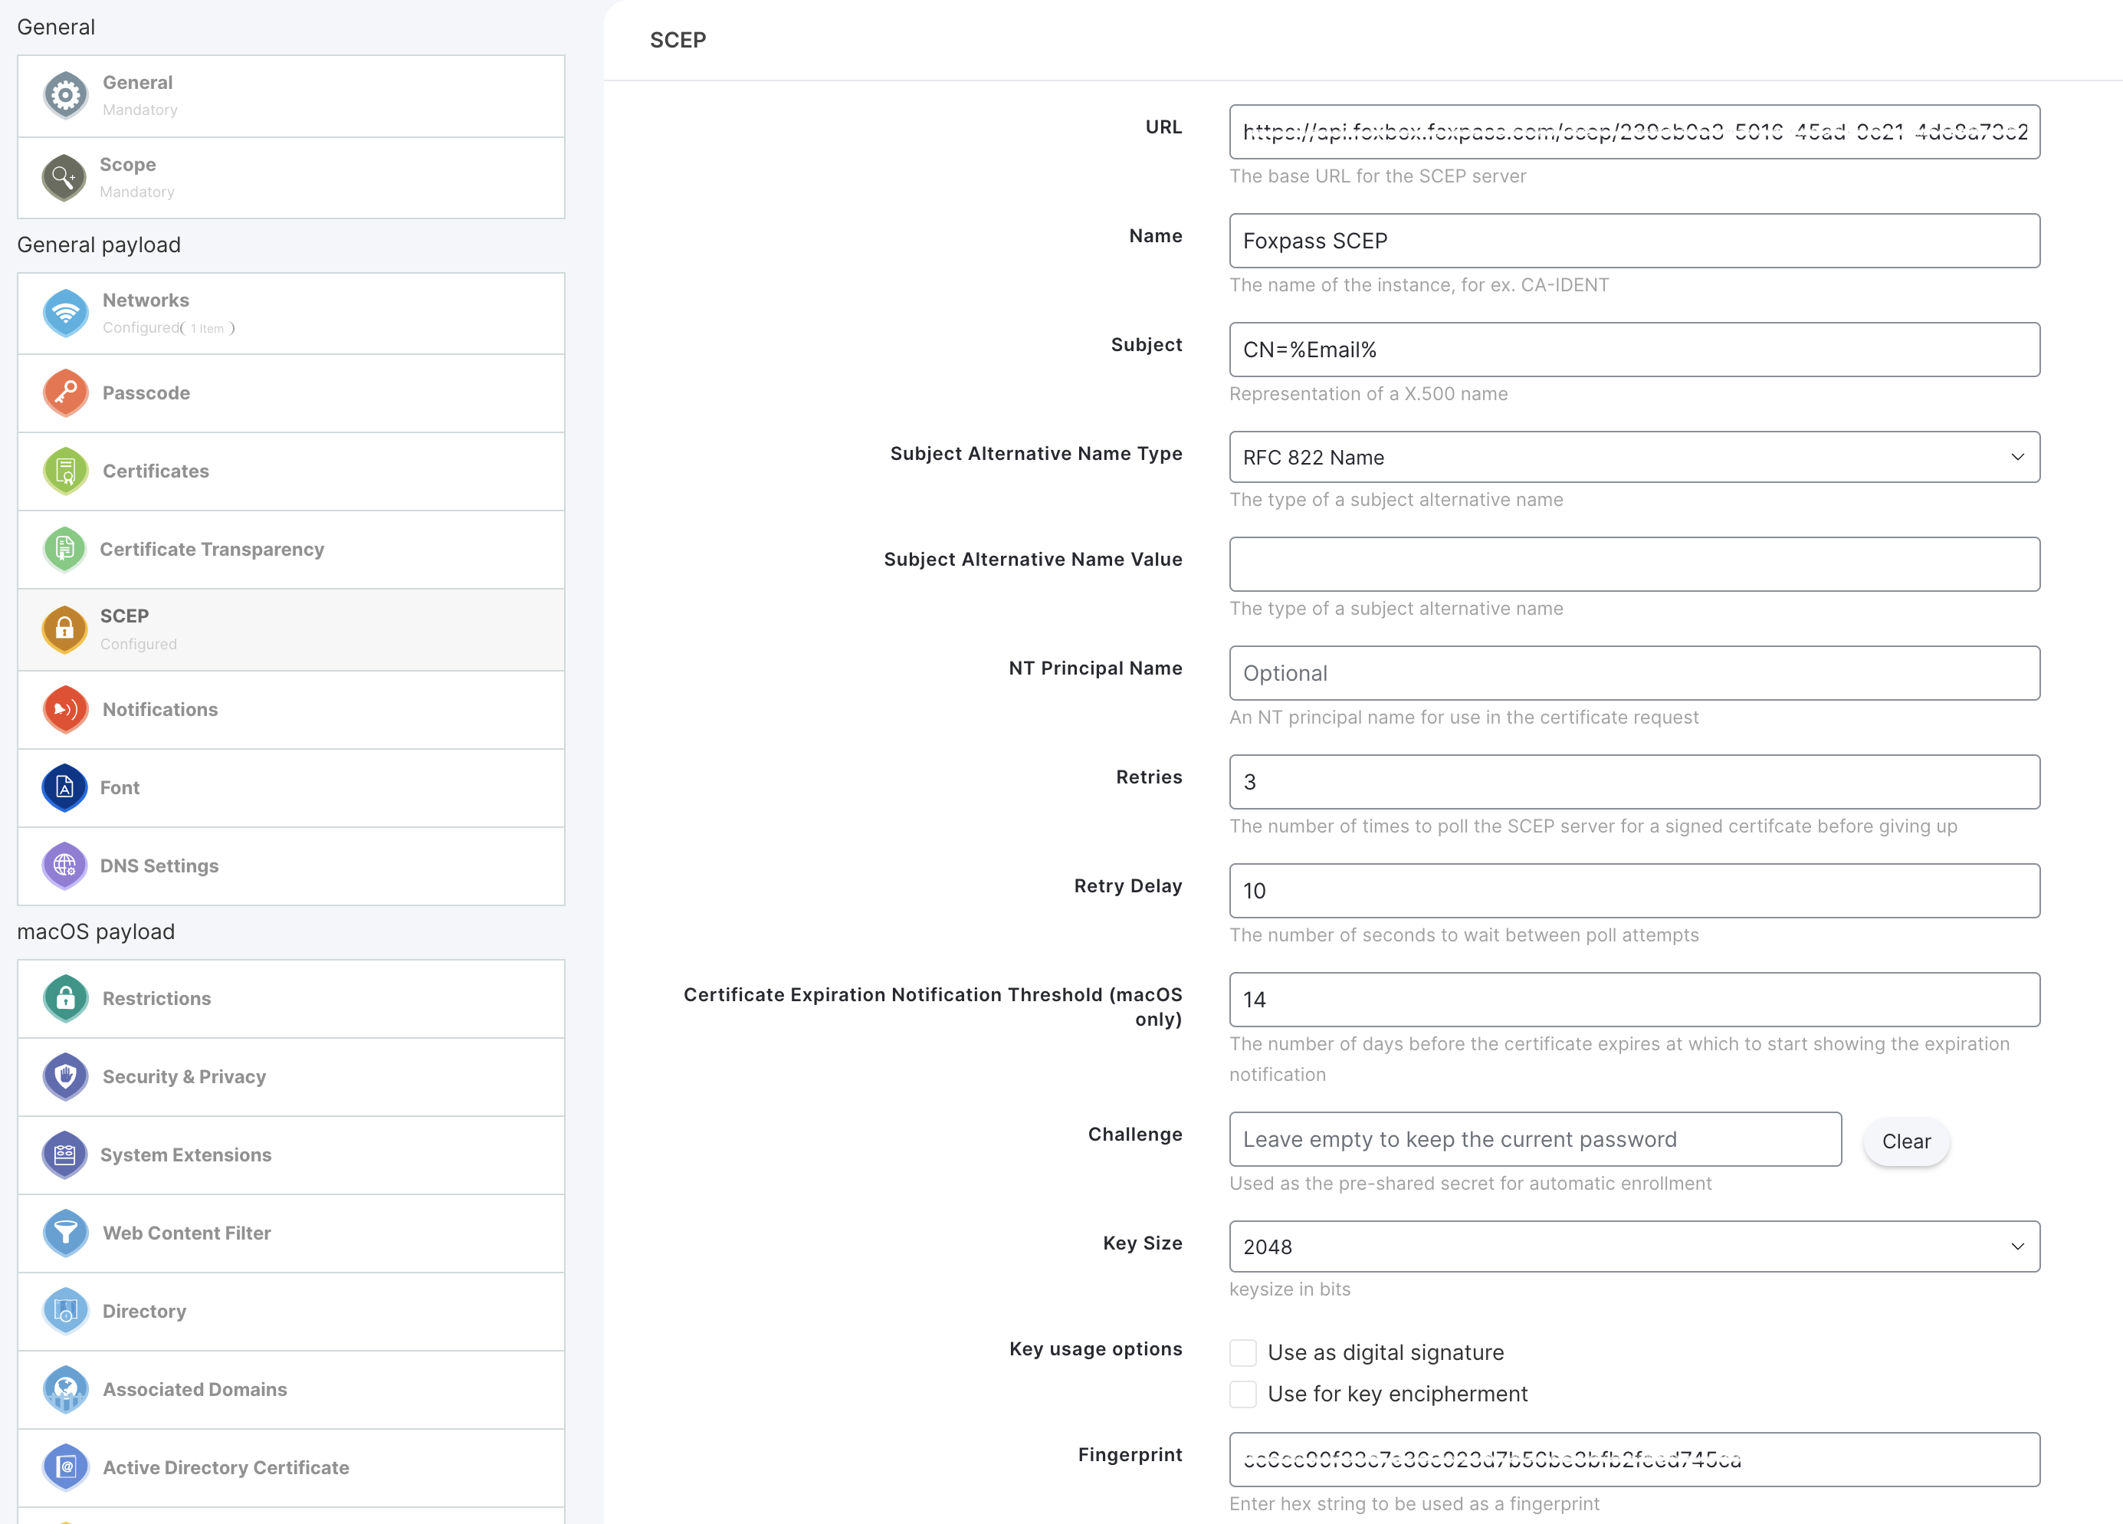Click the Web Content Filter icon
2123x1524 pixels.
(x=64, y=1232)
